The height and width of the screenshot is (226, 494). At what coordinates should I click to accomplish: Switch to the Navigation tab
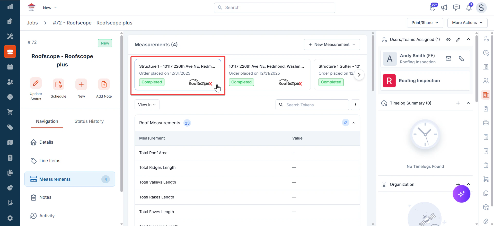[x=47, y=121]
